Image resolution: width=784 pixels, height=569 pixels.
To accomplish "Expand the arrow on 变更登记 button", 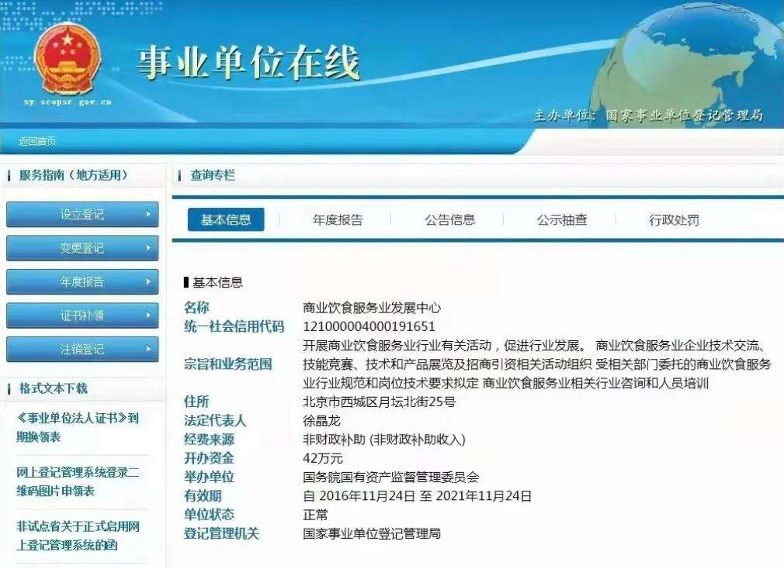I will 147,248.
